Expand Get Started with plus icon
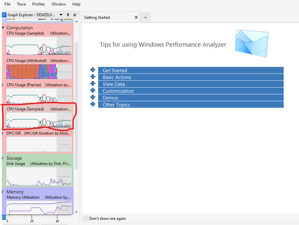The width and height of the screenshot is (299, 225). [93, 70]
